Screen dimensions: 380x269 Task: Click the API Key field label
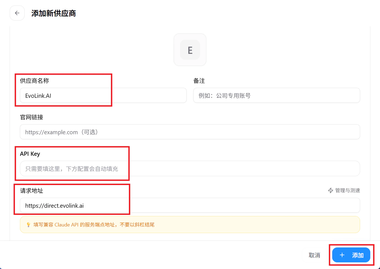(30, 154)
